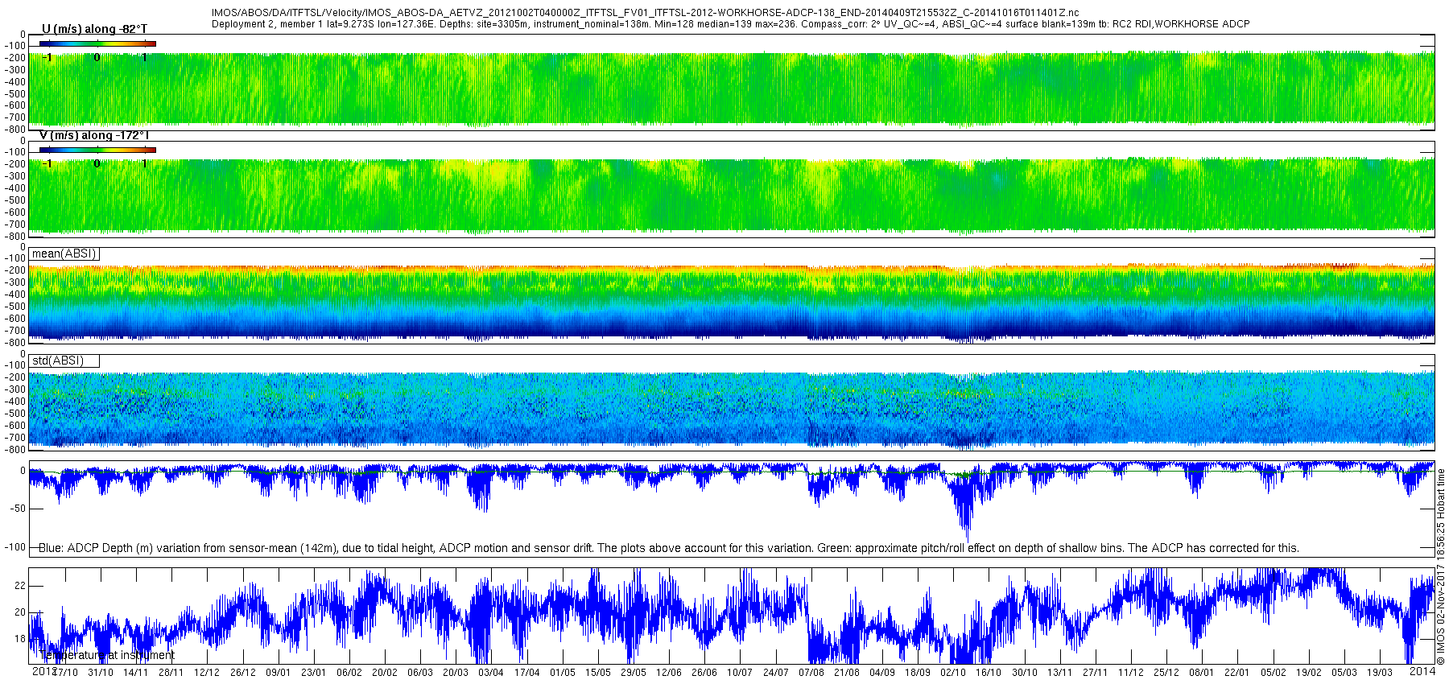Click the vertical IMOS timestamp text

click(1441, 567)
